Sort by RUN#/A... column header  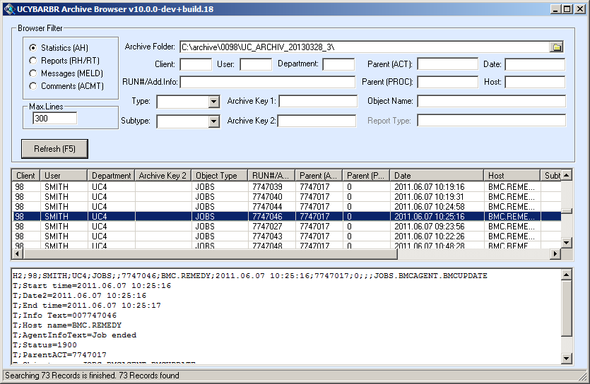[x=271, y=176]
